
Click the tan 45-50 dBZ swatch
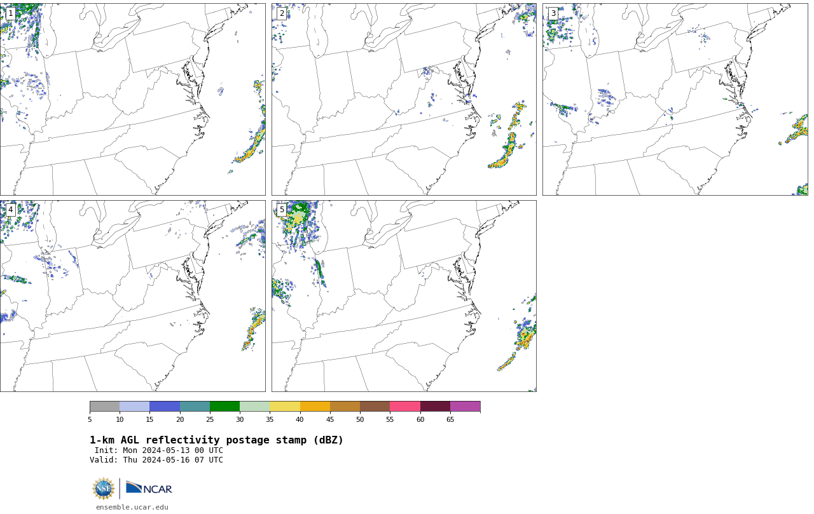[345, 407]
